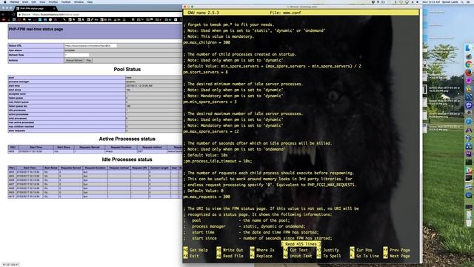Click the browser back arrow
This screenshot has height=267, width=474.
[3, 14]
